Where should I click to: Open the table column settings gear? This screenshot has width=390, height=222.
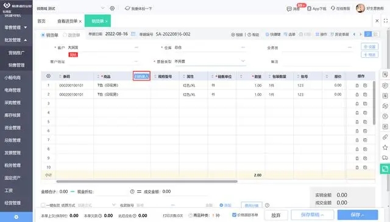coord(49,76)
